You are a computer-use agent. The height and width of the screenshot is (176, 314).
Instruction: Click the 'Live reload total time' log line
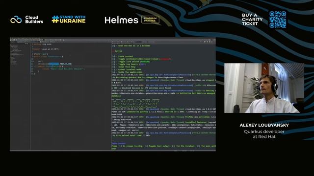click(x=131, y=135)
